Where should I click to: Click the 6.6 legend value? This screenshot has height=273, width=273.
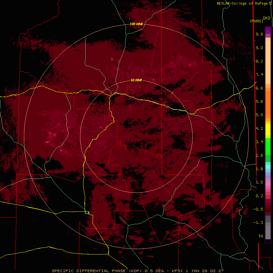click(x=259, y=88)
